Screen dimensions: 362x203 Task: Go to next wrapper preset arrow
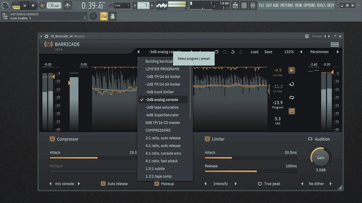tap(329, 36)
